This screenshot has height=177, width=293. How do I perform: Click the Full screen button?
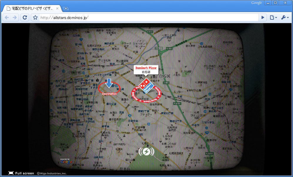(x=21, y=173)
